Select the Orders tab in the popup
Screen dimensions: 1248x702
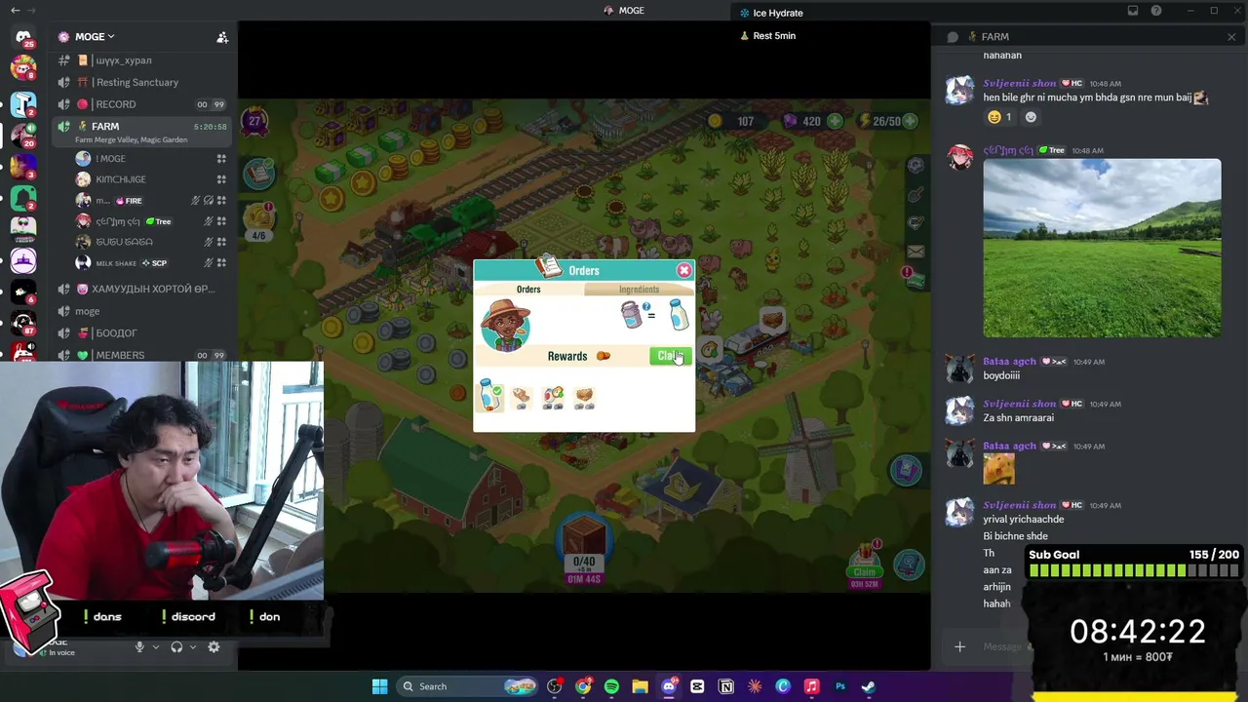pyautogui.click(x=528, y=290)
